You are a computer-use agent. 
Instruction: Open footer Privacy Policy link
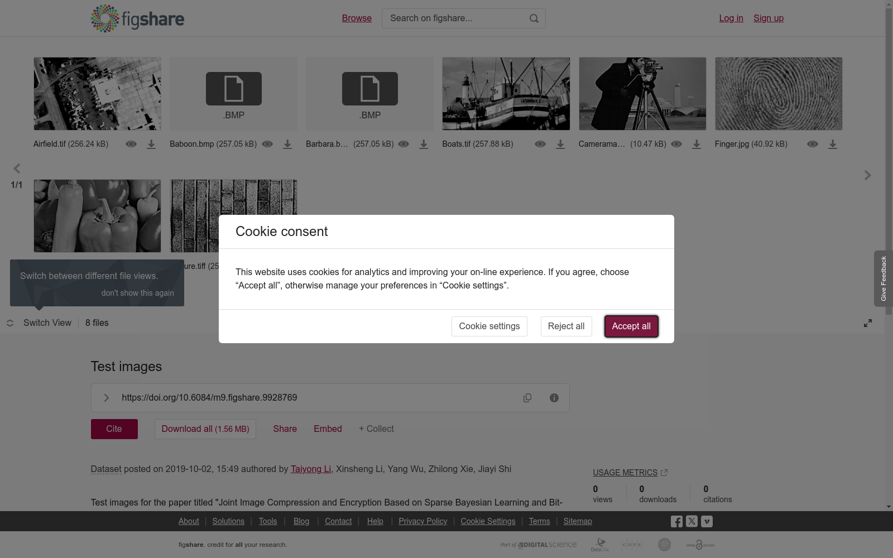pos(423,521)
